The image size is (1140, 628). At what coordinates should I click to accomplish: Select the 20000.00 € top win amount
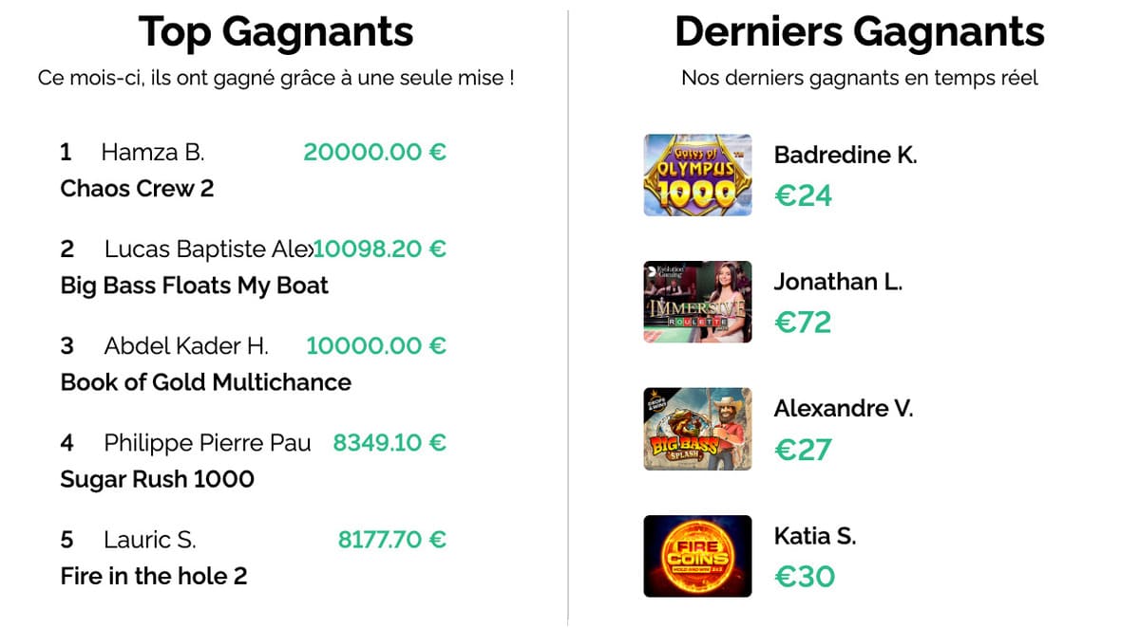tap(374, 152)
